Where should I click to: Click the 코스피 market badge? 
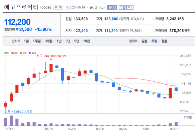coord(58,7)
